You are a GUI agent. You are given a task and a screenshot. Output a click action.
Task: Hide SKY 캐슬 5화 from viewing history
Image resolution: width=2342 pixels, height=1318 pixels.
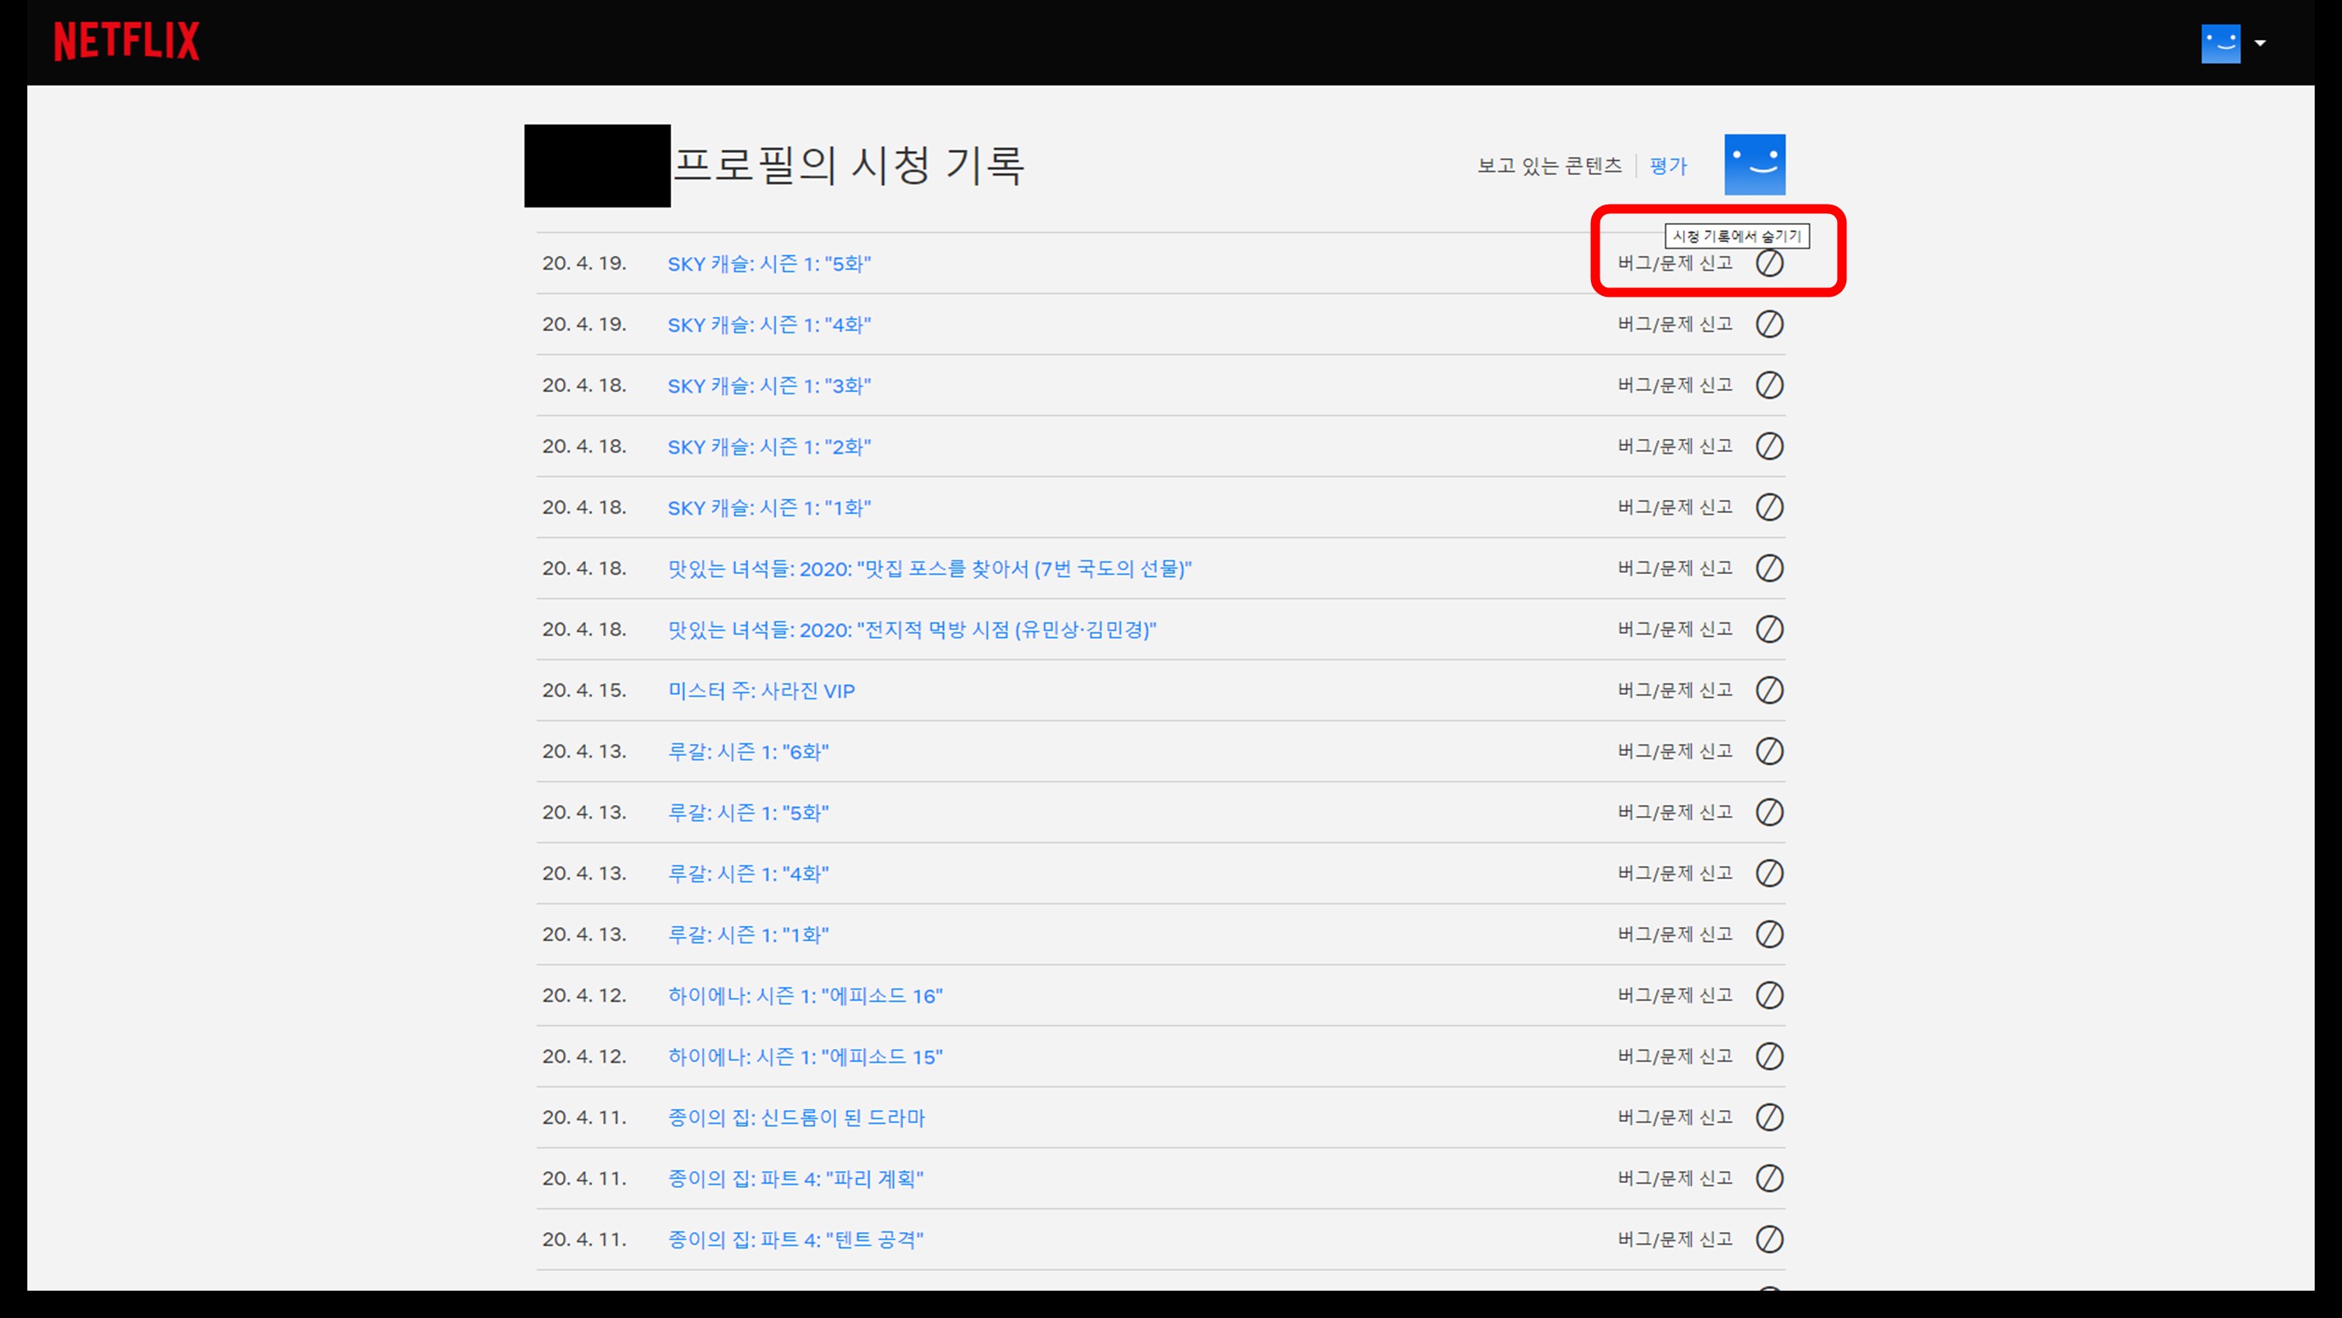1768,264
